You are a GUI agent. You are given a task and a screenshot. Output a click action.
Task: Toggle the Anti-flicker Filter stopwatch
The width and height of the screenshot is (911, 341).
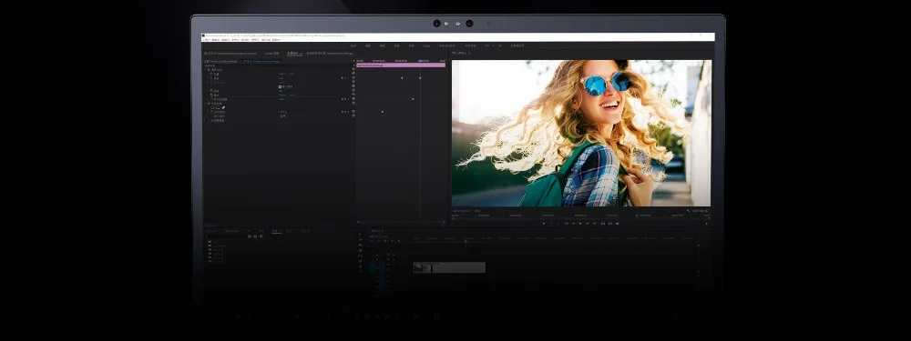coord(211,99)
